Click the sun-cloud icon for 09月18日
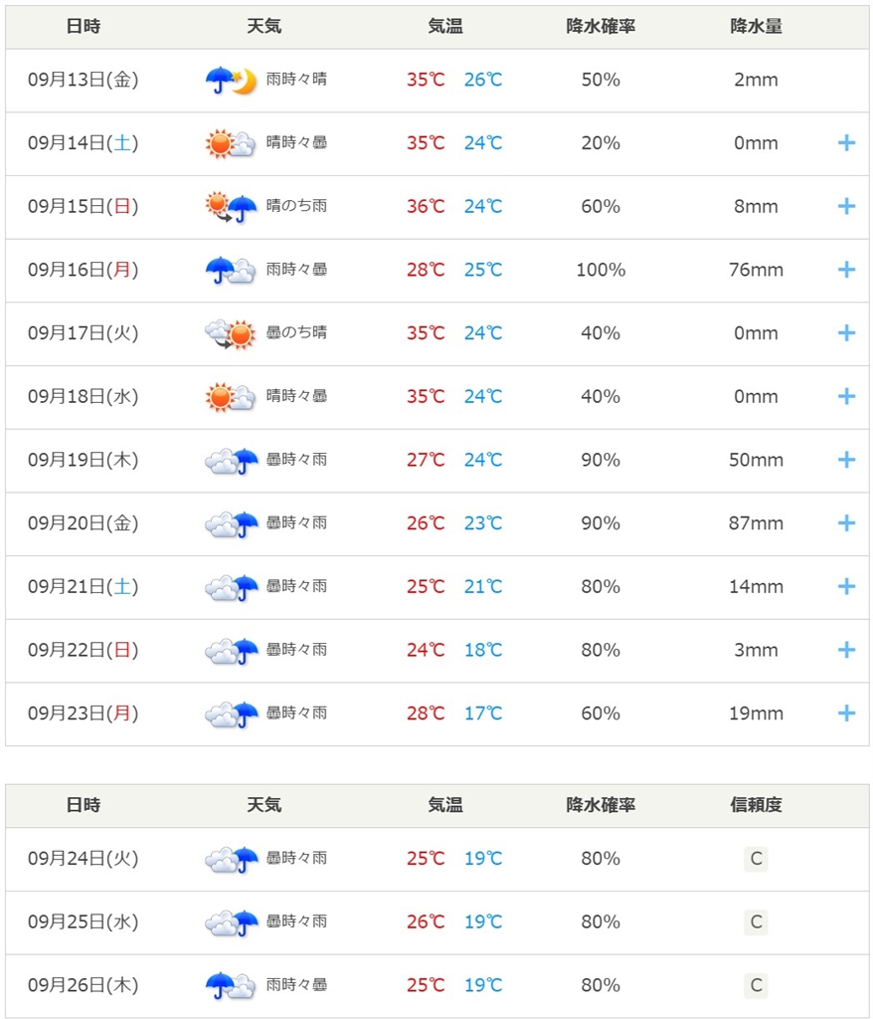 230,397
